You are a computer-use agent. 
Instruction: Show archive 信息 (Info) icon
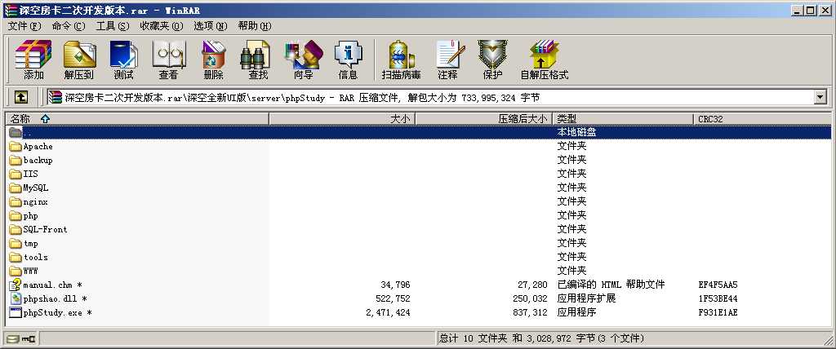(x=348, y=60)
